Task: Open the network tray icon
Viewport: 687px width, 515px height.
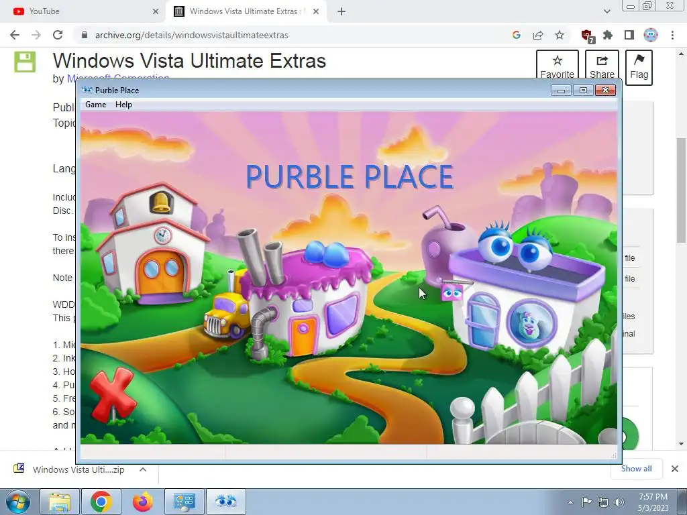Action: click(603, 502)
